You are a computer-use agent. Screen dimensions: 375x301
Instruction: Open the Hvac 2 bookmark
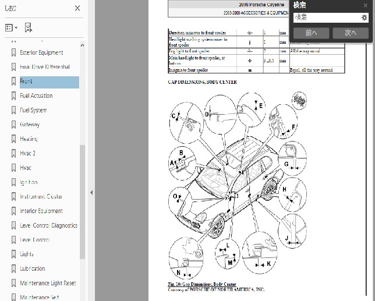point(27,153)
